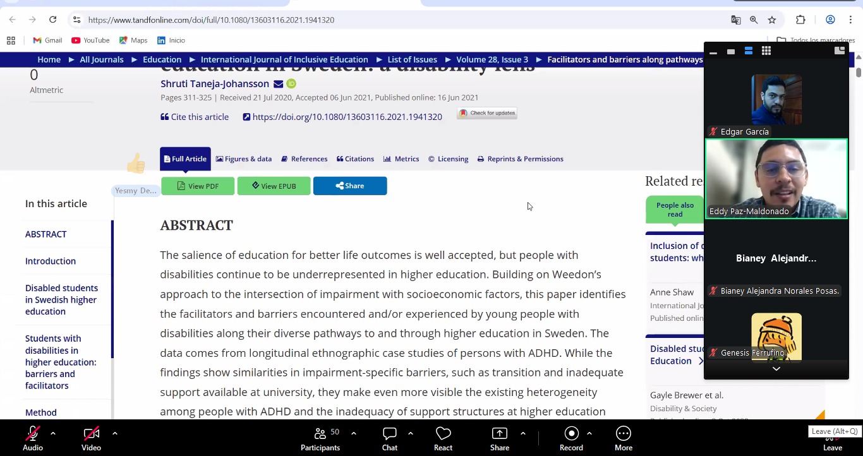Click the browser address bar URL
This screenshot has height=456, width=863.
point(211,20)
